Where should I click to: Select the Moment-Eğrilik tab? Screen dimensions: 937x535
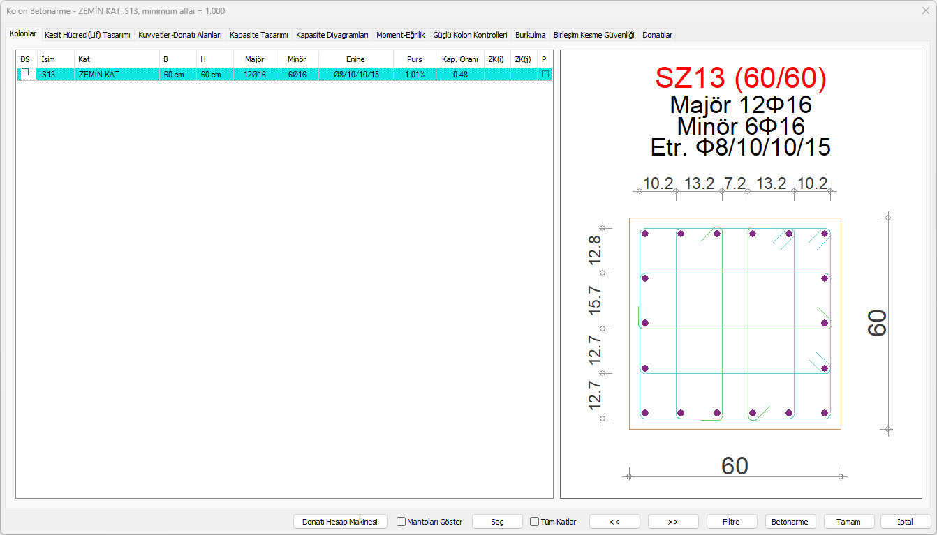click(x=400, y=35)
